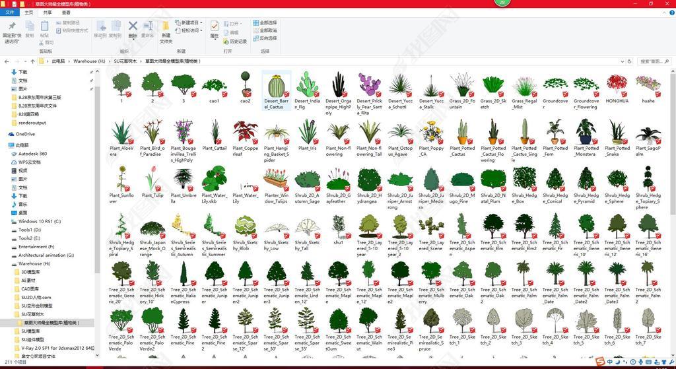
Task: Click the New Folder (新建文件夹) icon
Action: pyautogui.click(x=166, y=30)
